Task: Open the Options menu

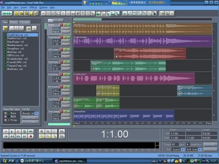Action: tap(43, 7)
